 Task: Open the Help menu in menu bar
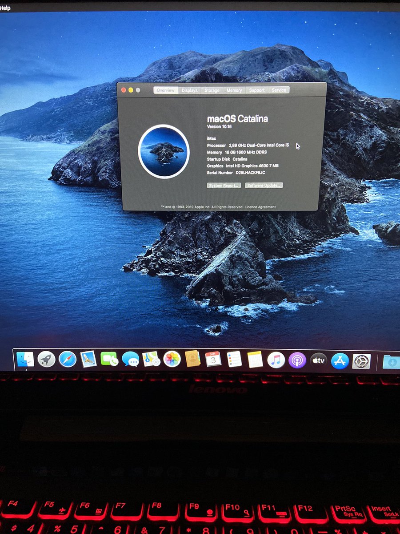(5, 8)
